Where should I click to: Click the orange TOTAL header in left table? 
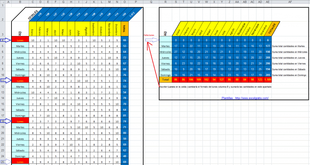point(125,29)
